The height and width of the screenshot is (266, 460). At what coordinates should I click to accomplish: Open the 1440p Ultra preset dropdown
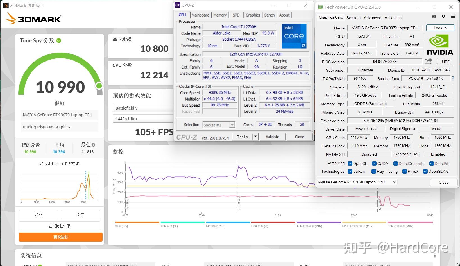coord(143,119)
